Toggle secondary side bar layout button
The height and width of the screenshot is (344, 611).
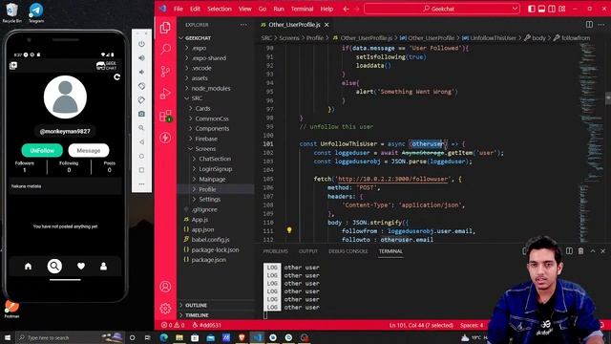pos(552,9)
